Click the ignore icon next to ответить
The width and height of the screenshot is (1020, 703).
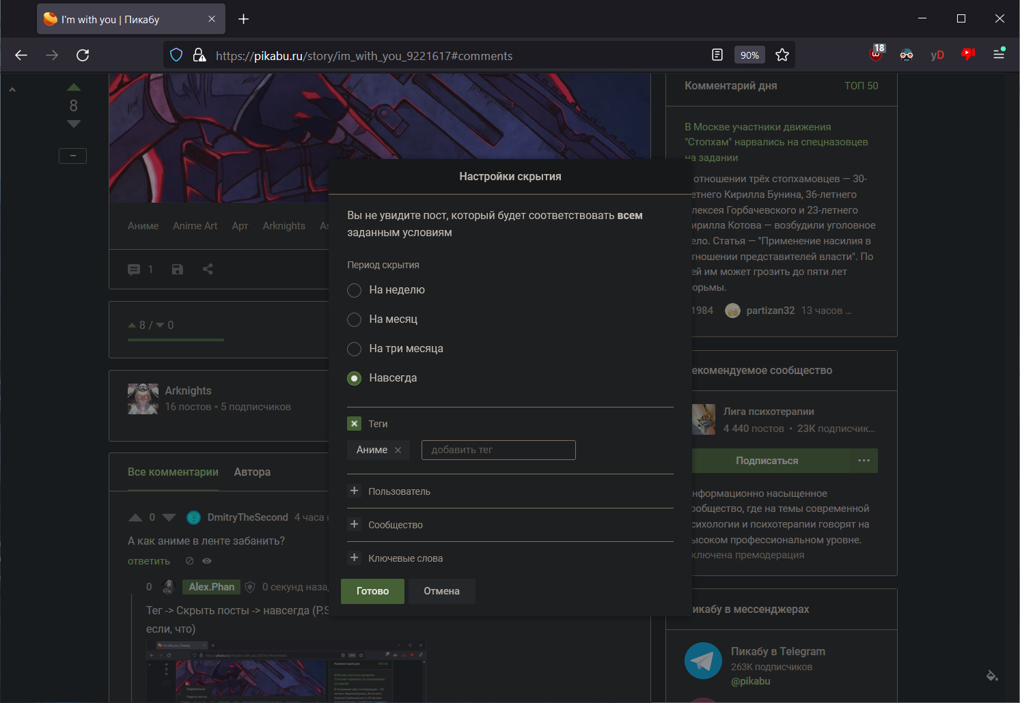(189, 561)
